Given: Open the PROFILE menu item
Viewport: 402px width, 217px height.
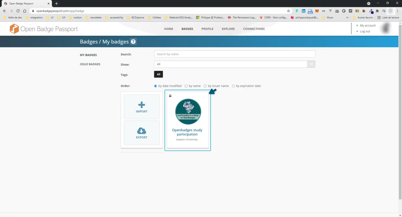Looking at the screenshot, I should (207, 29).
